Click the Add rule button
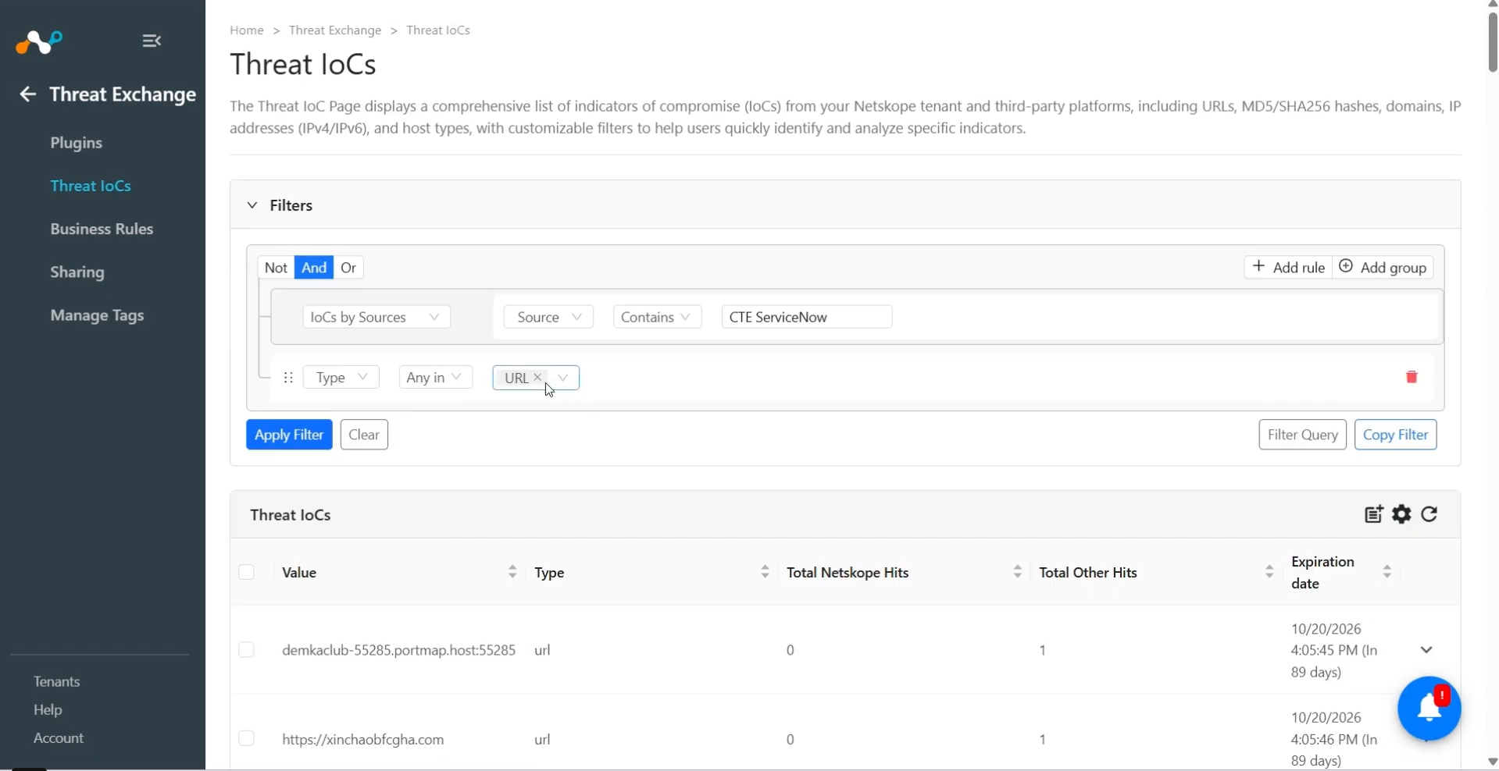This screenshot has height=771, width=1499. [1288, 268]
